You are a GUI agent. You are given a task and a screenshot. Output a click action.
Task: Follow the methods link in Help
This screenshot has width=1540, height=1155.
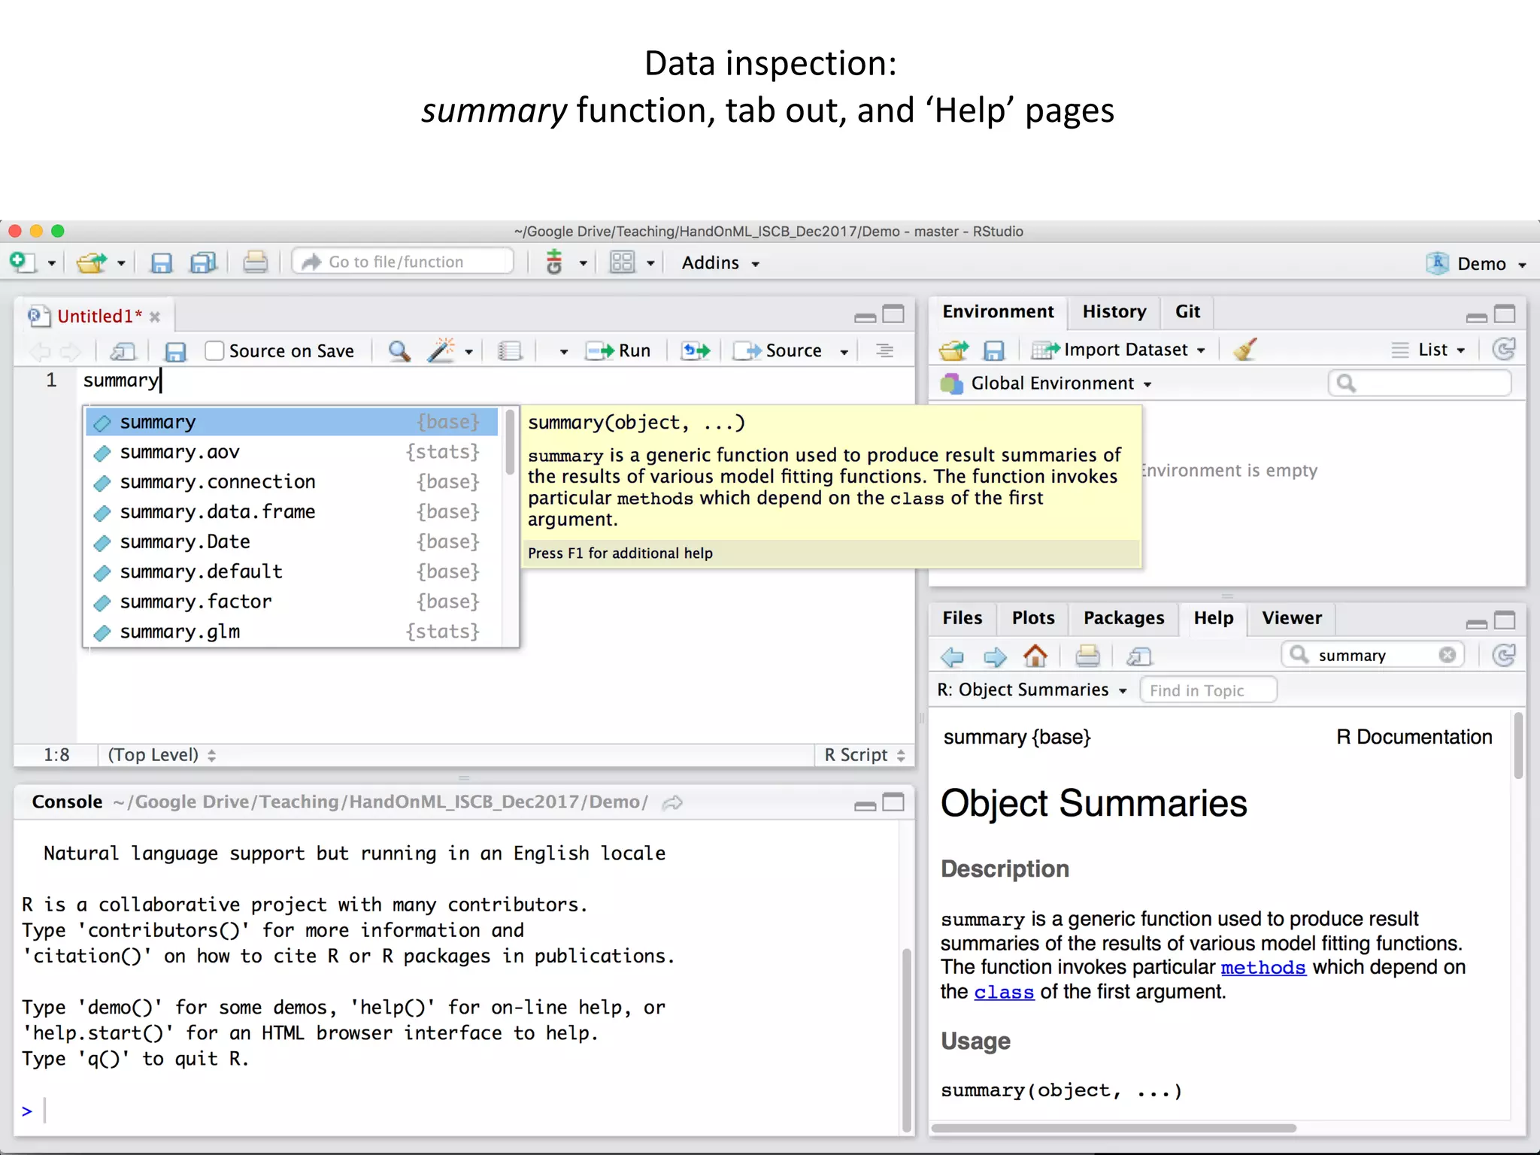pyautogui.click(x=1263, y=968)
